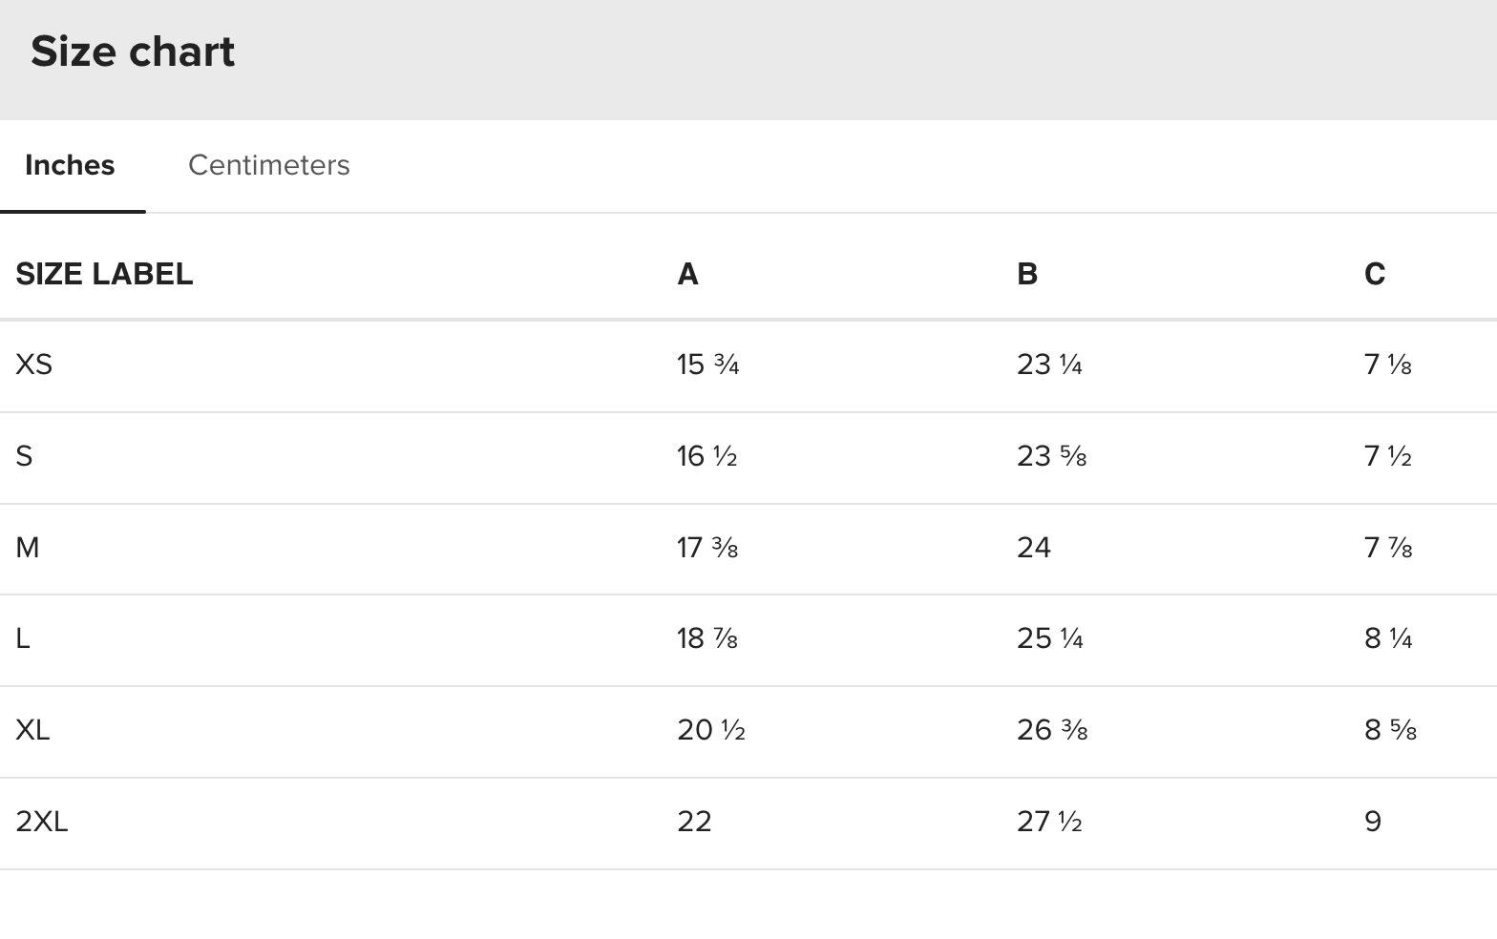Viewport: 1497px width, 939px height.
Task: Click the XL measurement 8 ⅝ in column C
Action: (x=1390, y=730)
